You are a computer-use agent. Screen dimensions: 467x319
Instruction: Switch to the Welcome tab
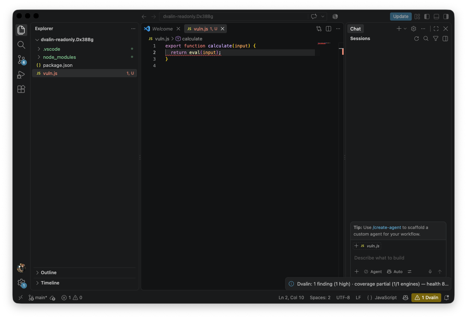click(x=162, y=29)
